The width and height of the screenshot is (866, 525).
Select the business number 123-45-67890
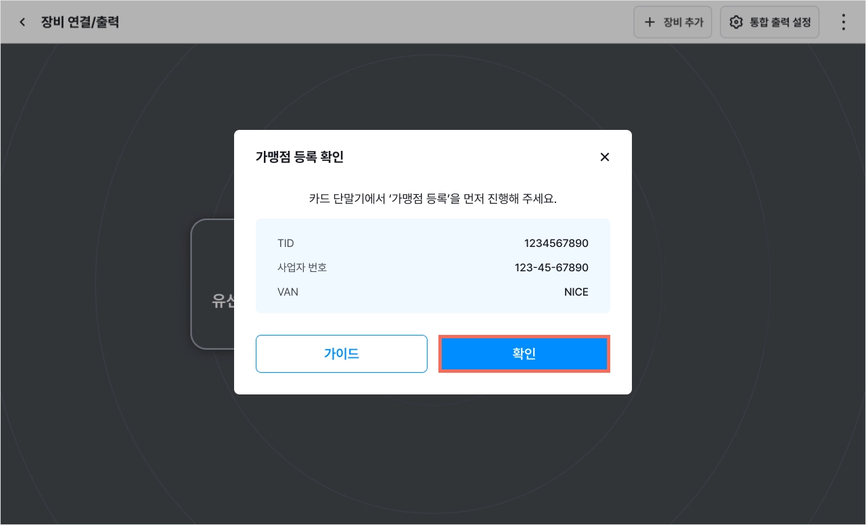(551, 268)
